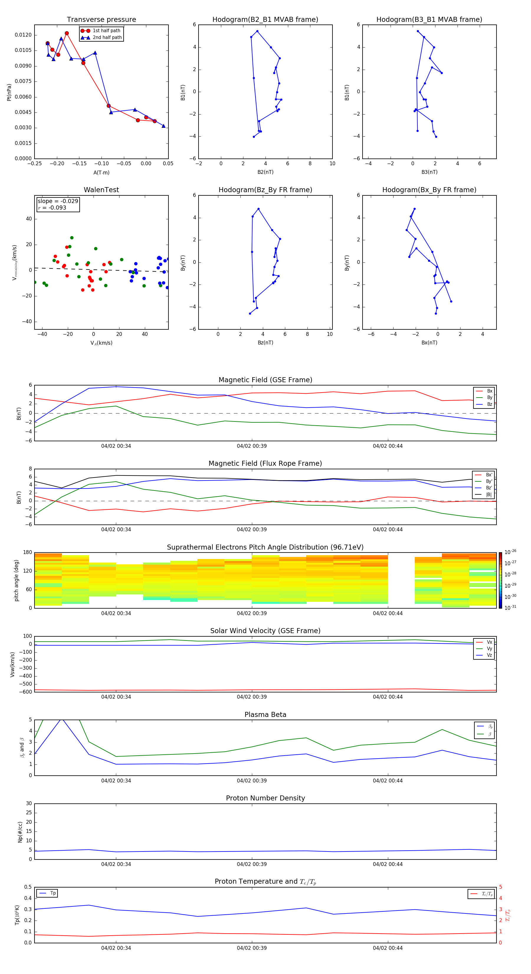The image size is (531, 974).
Task: Click the Suprathermal Electrons Pitch Angle Distribution title
Action: pyautogui.click(x=265, y=547)
